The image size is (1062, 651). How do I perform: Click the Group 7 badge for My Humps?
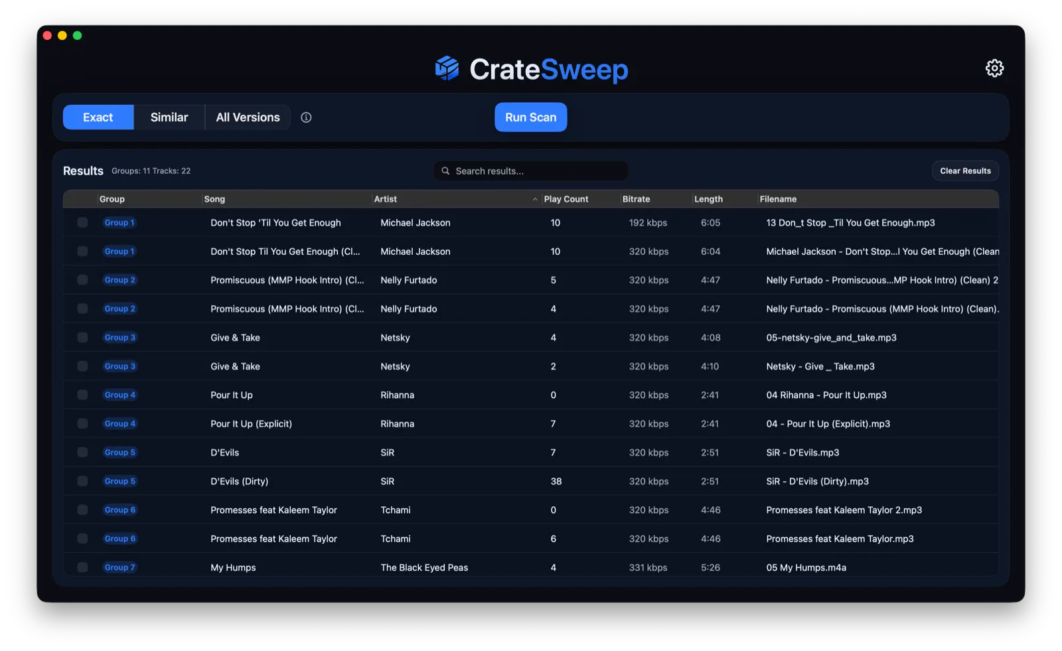click(119, 567)
